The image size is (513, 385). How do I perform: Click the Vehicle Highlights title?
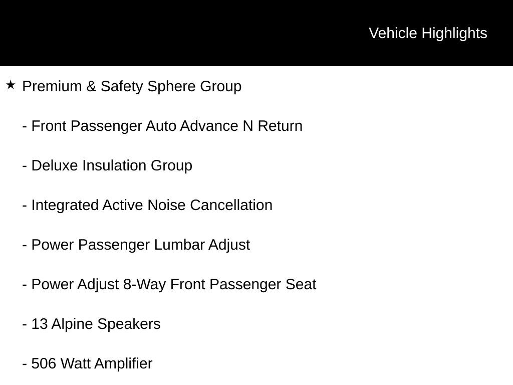(x=428, y=33)
